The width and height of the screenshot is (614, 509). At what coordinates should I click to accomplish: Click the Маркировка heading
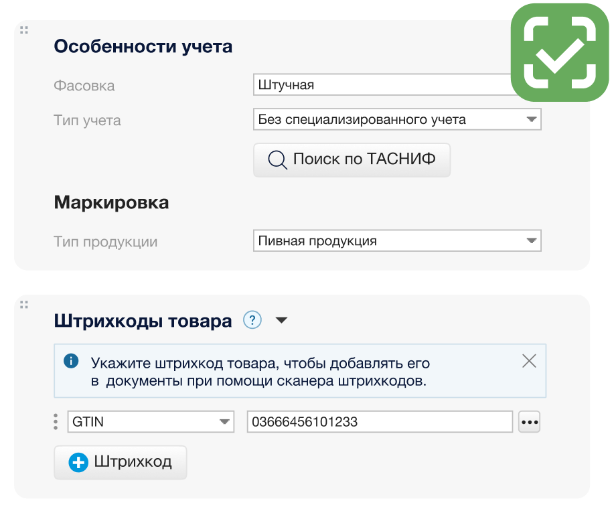(112, 202)
